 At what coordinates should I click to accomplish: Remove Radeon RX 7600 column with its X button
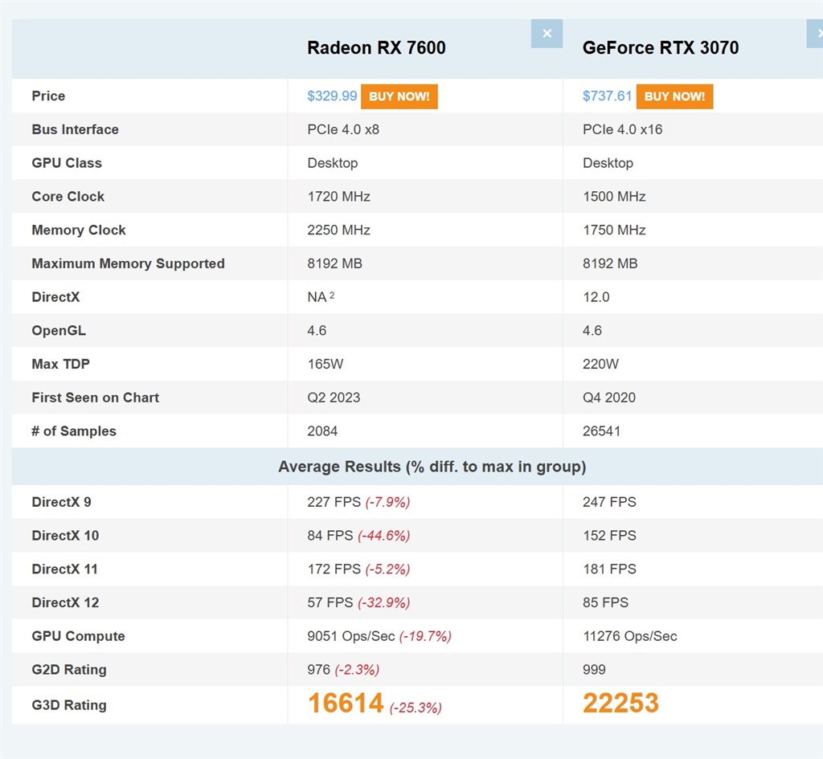click(547, 34)
